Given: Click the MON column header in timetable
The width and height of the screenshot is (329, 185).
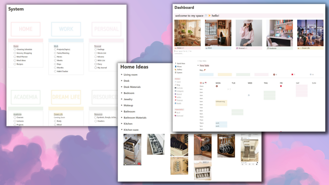Looking at the screenshot, I should (218, 83).
